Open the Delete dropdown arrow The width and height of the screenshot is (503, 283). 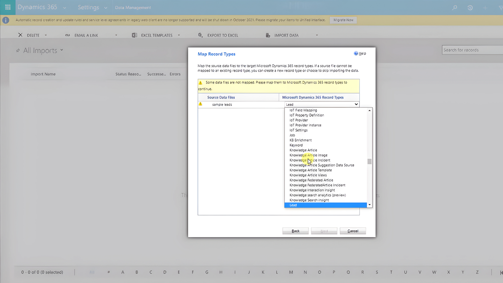tap(46, 35)
